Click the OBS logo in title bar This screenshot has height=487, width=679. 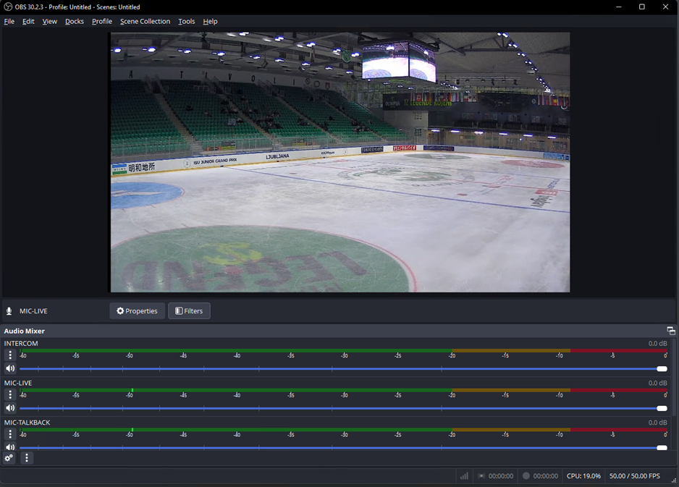pyautogui.click(x=8, y=7)
